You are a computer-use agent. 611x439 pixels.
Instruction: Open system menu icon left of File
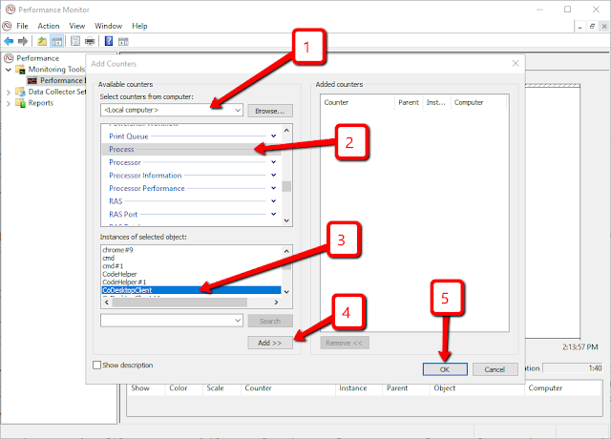pyautogui.click(x=7, y=26)
